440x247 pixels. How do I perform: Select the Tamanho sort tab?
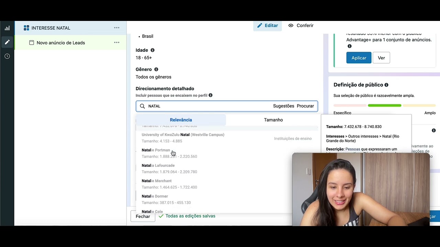(273, 120)
